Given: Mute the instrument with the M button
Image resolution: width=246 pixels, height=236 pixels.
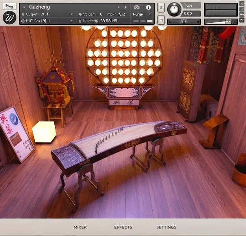Looking at the screenshot, I should click(x=161, y=20).
